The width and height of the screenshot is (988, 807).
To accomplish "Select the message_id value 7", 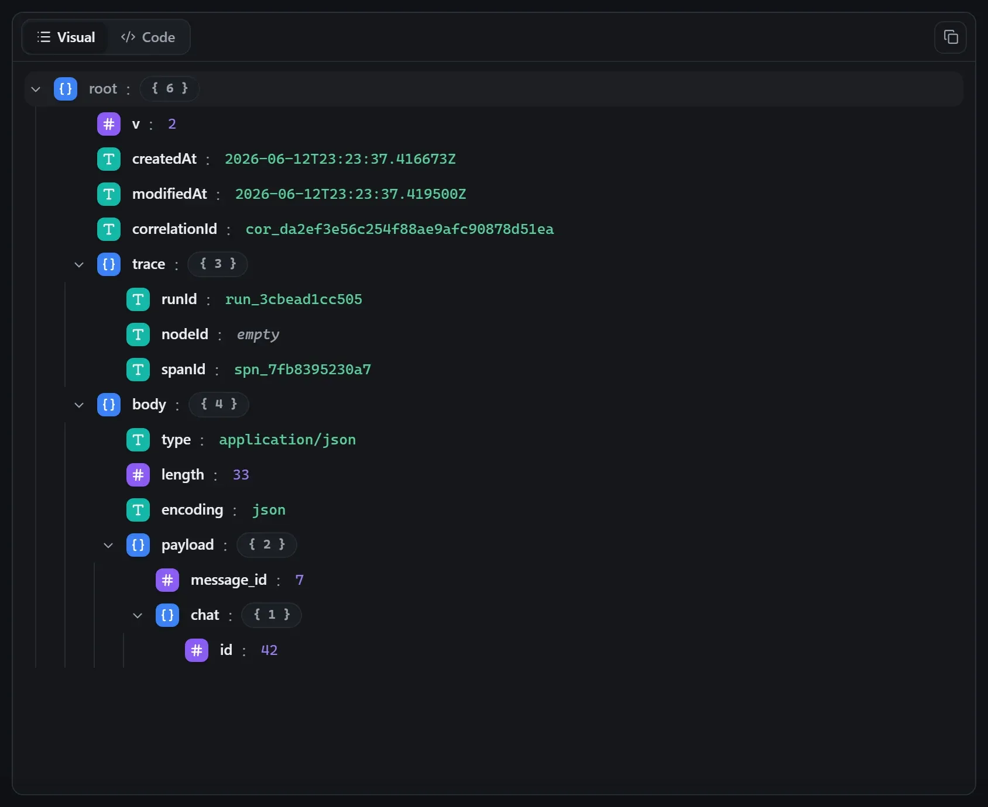I will click(x=300, y=580).
